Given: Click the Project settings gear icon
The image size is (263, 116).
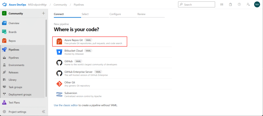Looking at the screenshot, I should pos(4,112).
